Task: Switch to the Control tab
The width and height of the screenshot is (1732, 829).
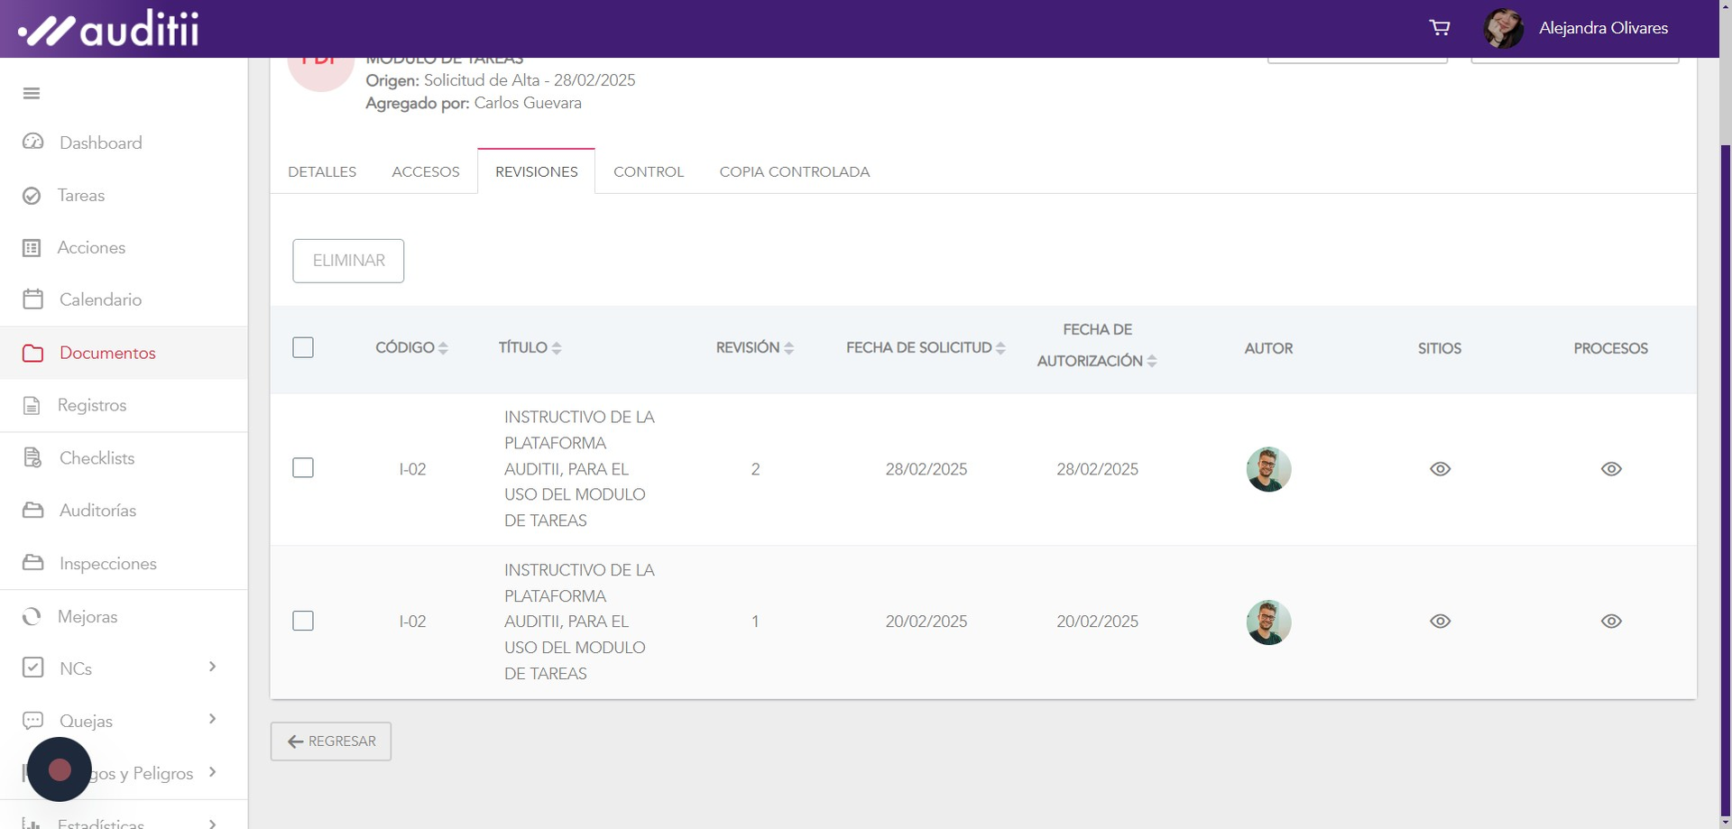Action: coord(649,172)
